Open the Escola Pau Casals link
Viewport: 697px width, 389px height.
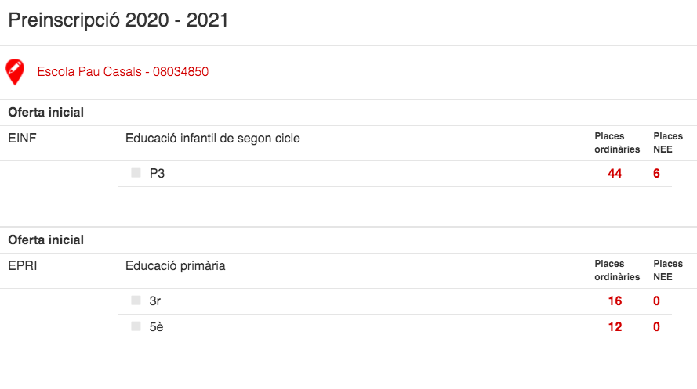click(x=123, y=72)
